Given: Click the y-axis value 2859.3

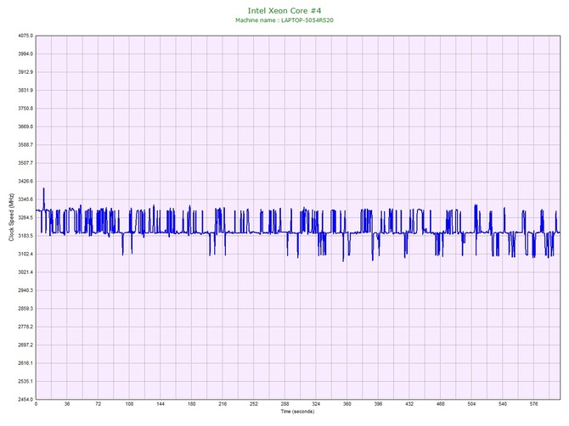Looking at the screenshot, I should [25, 309].
